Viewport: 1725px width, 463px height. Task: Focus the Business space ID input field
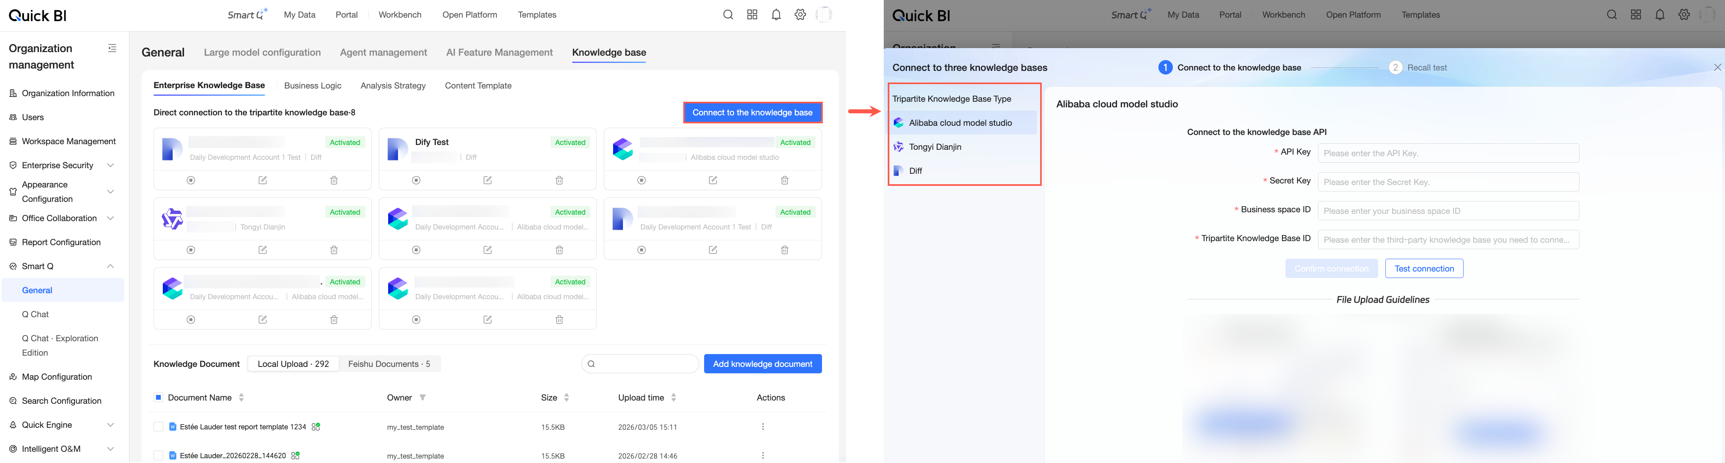[x=1448, y=211]
